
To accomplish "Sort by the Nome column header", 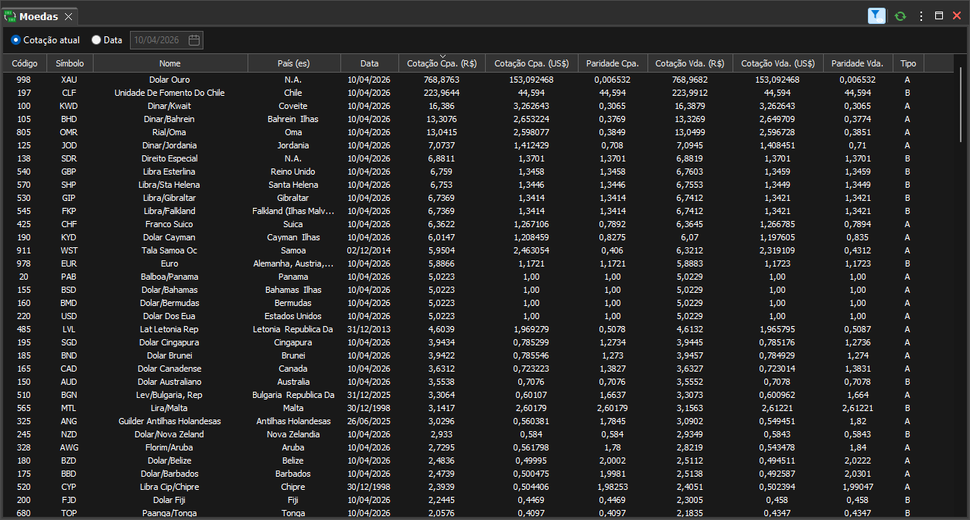I will tap(170, 63).
